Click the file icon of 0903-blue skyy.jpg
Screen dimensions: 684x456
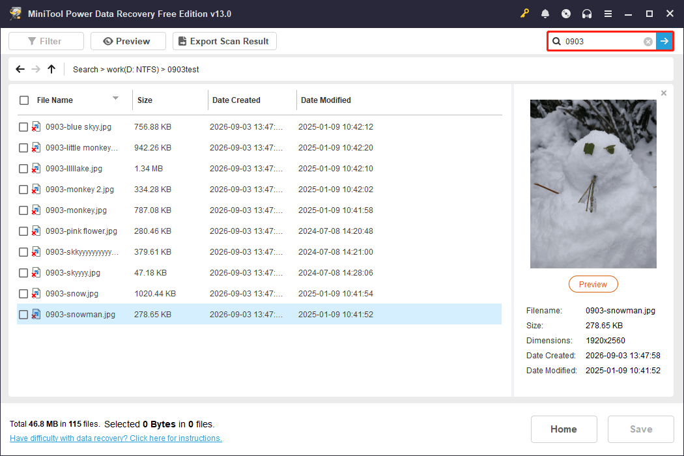(x=36, y=126)
